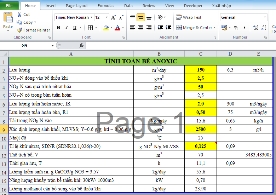Image resolution: width=276 pixels, height=195 pixels.
Task: Open the Developer tab
Action: [193, 6]
